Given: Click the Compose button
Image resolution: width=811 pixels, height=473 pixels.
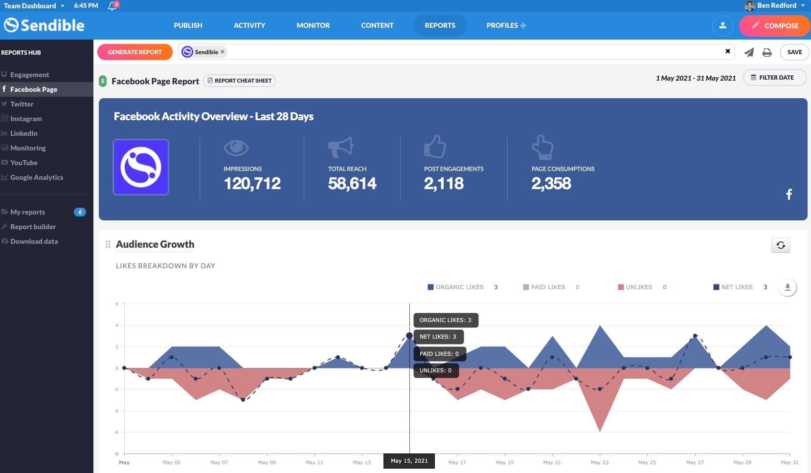Looking at the screenshot, I should tap(775, 26).
